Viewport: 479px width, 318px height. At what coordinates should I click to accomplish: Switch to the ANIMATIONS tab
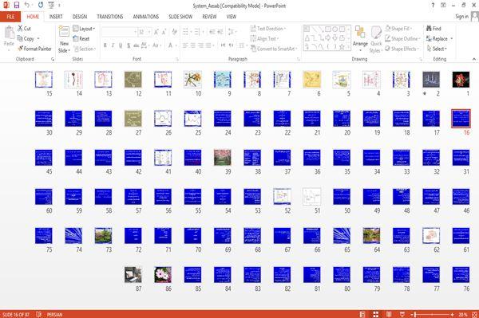(146, 17)
